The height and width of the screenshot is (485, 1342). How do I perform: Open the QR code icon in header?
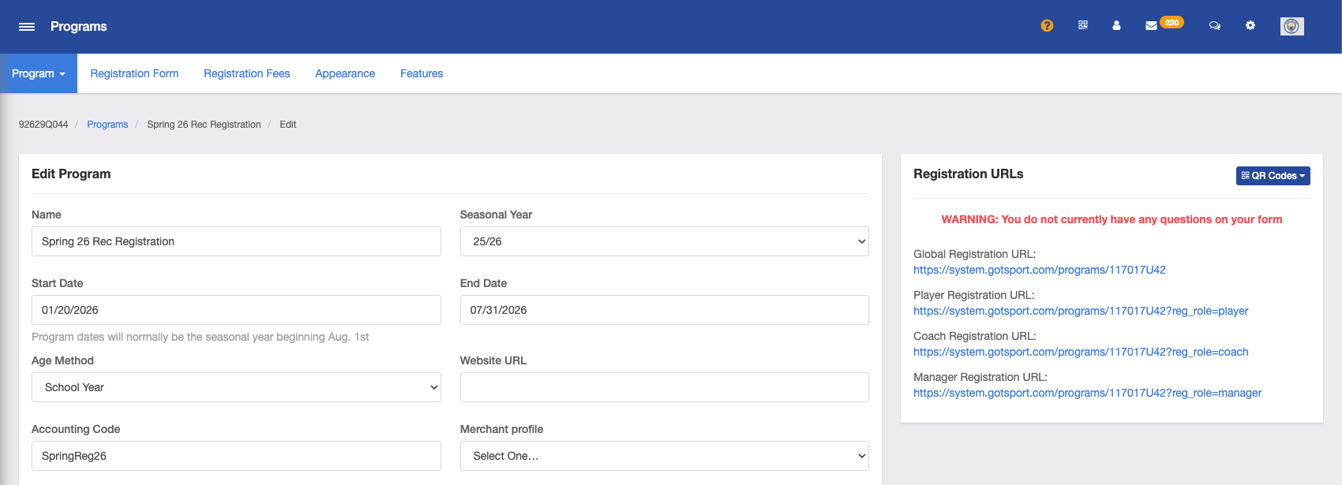(x=1083, y=25)
